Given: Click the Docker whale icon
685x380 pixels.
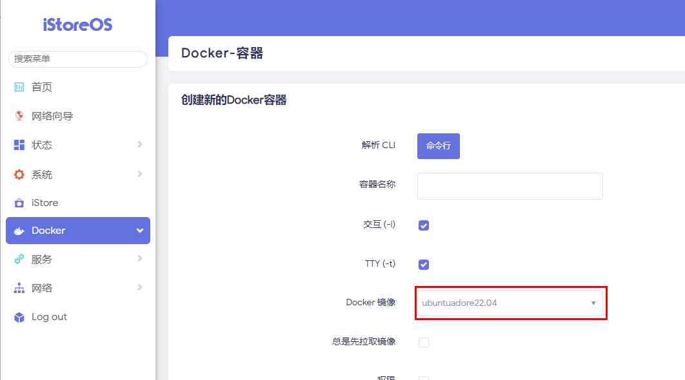Looking at the screenshot, I should [19, 231].
